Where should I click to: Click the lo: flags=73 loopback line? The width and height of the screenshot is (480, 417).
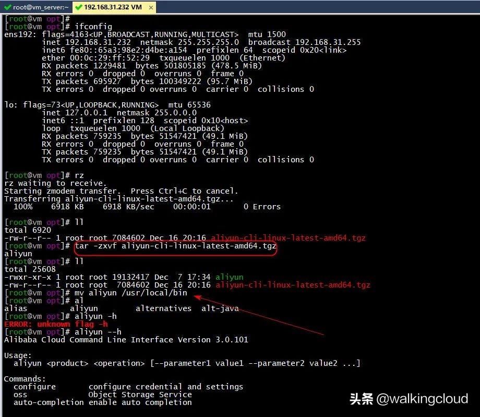pos(107,105)
